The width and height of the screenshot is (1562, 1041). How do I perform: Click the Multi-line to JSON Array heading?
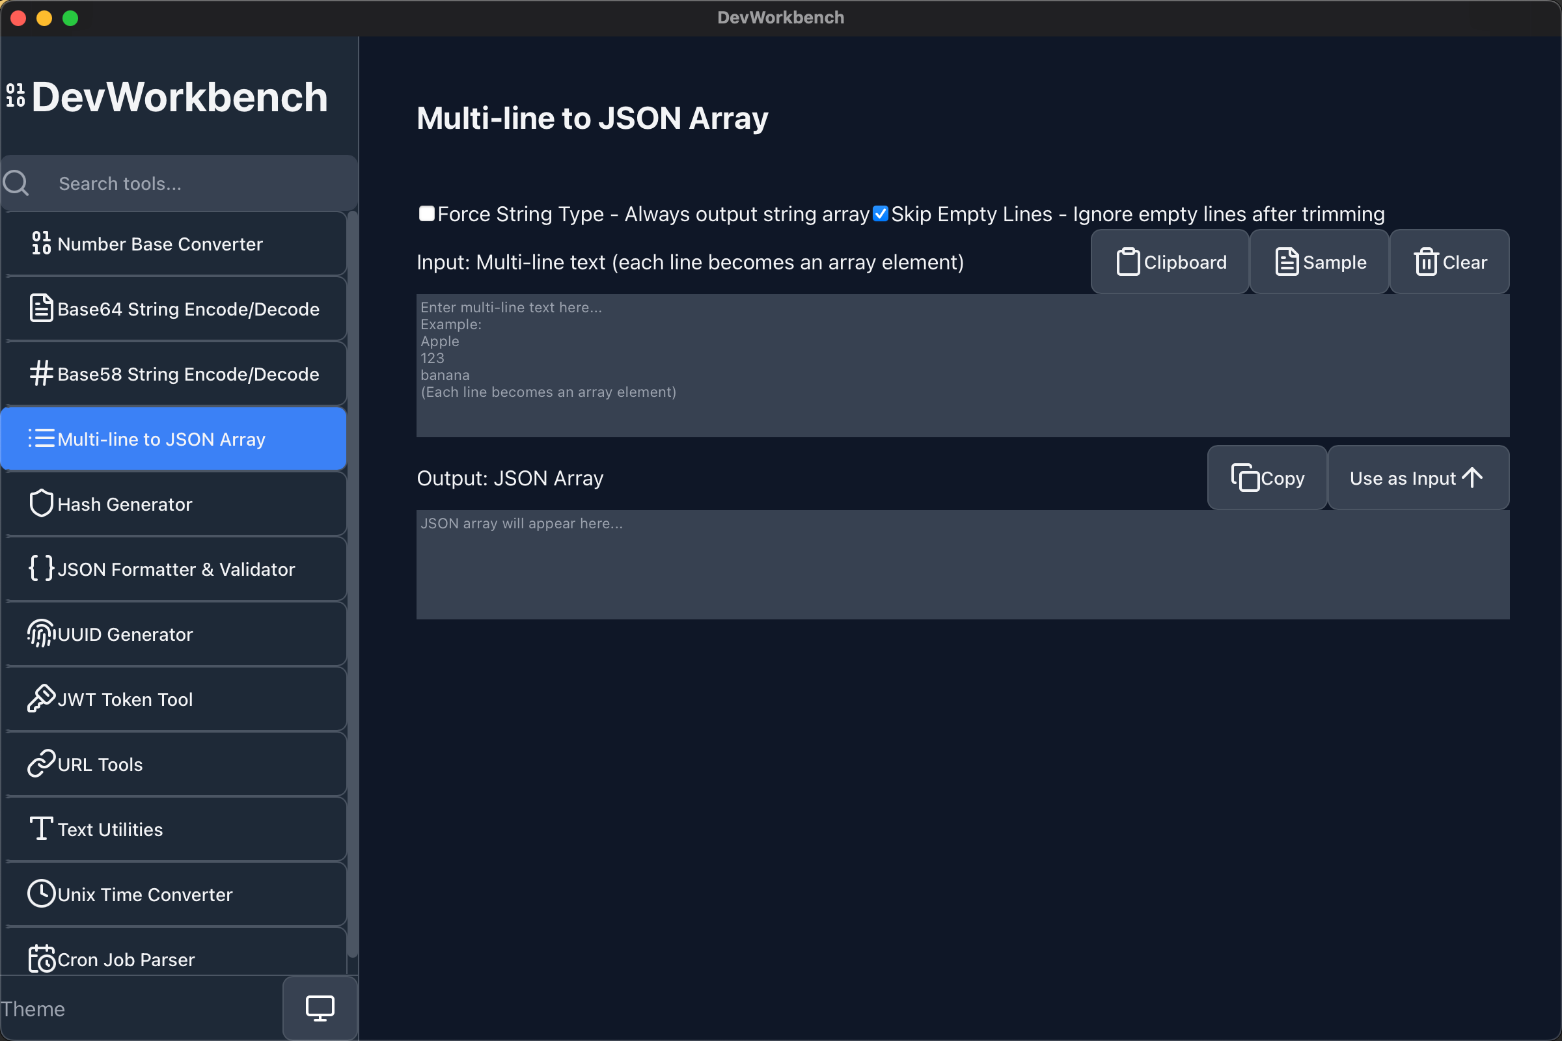[x=592, y=118]
